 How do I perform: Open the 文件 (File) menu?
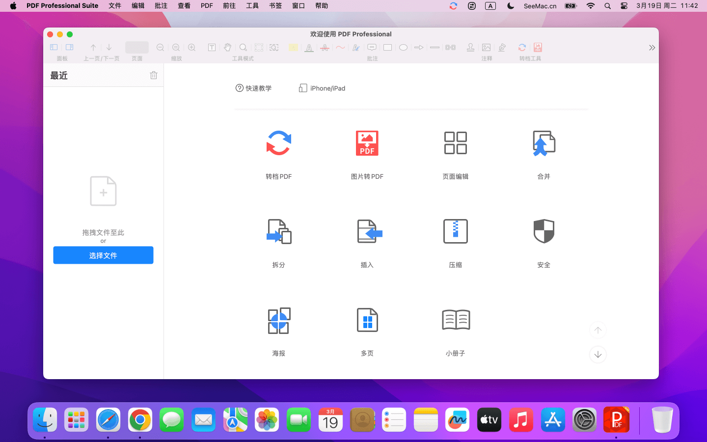click(115, 6)
